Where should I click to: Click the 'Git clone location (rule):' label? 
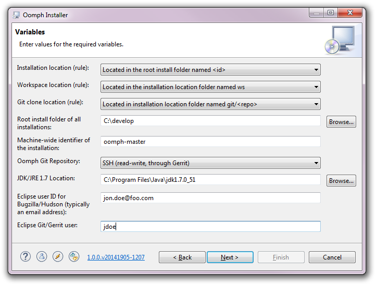tap(51, 102)
